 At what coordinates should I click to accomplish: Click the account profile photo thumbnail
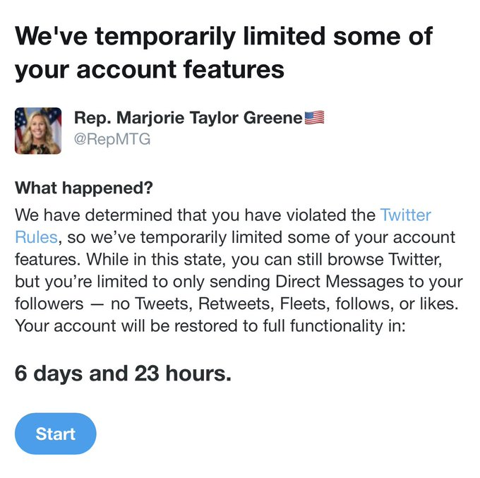pos(38,131)
